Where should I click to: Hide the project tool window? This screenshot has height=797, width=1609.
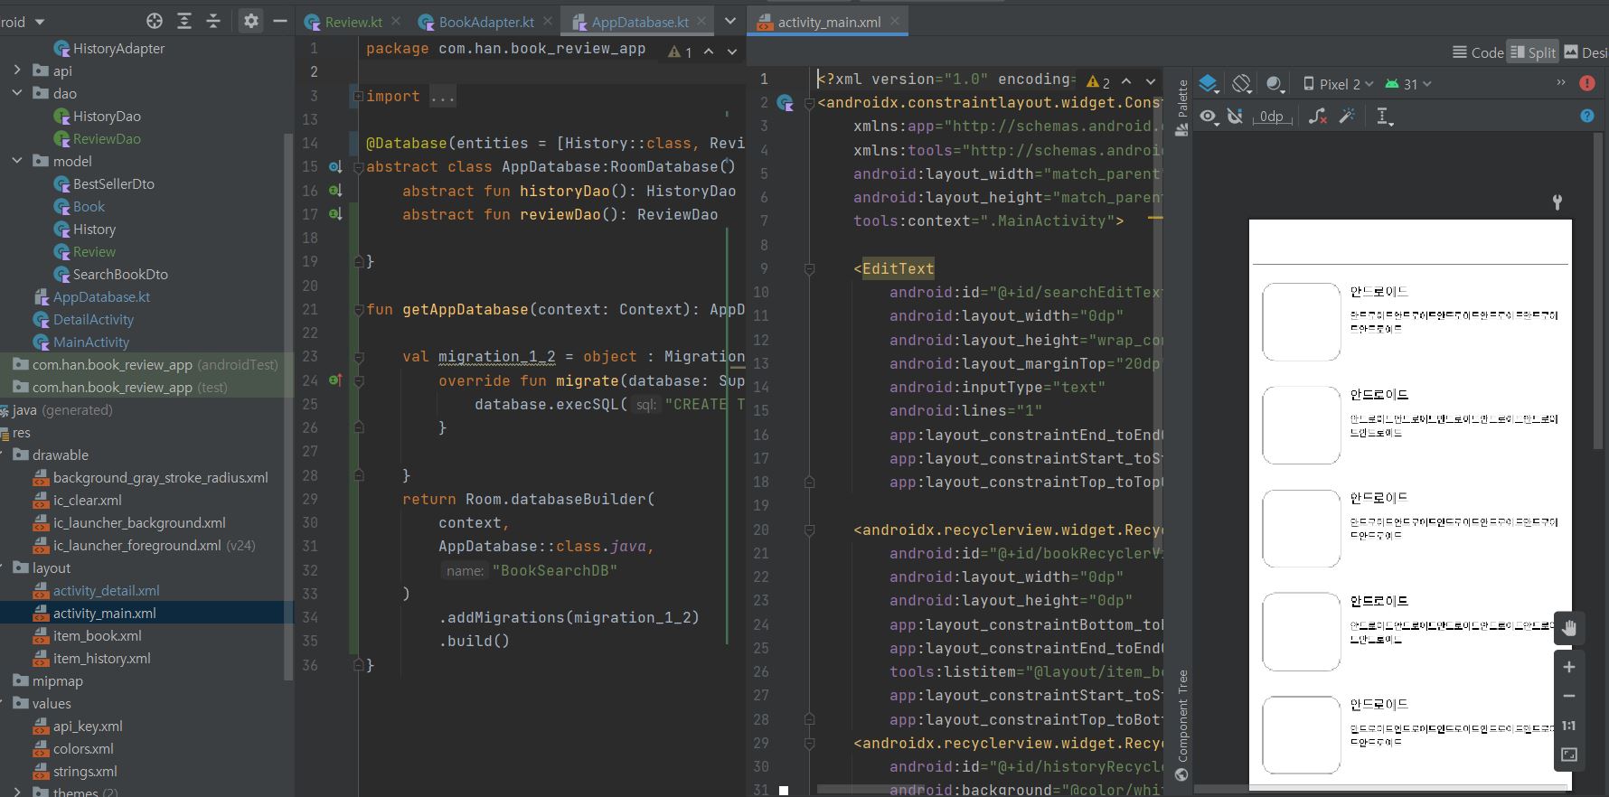click(x=280, y=21)
